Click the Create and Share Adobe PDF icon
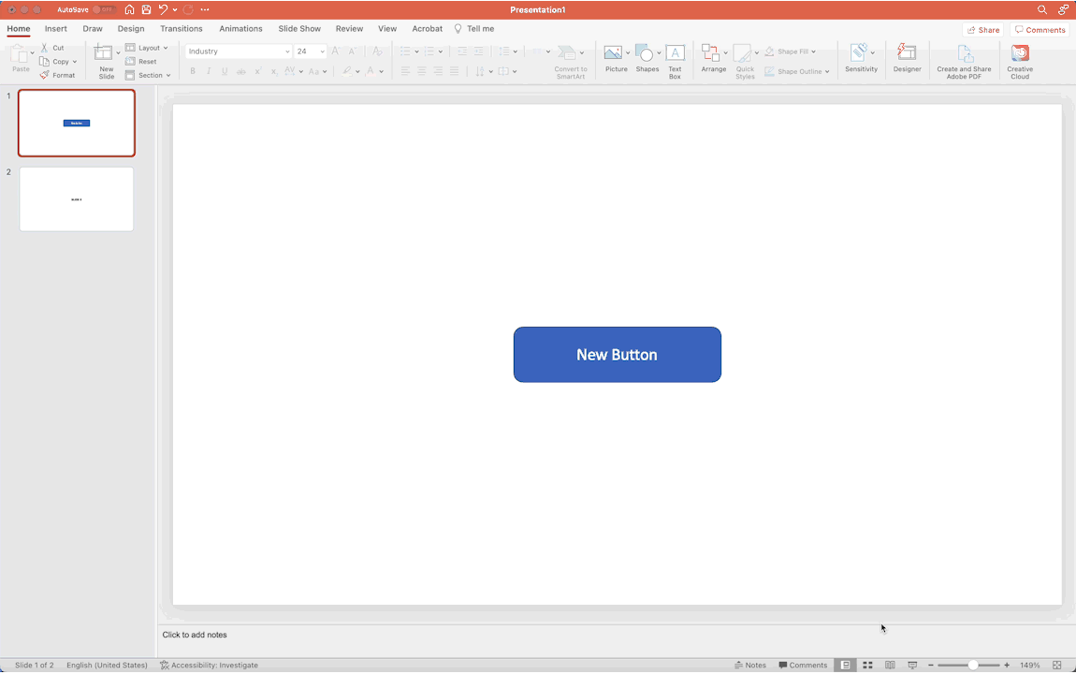 pyautogui.click(x=964, y=58)
